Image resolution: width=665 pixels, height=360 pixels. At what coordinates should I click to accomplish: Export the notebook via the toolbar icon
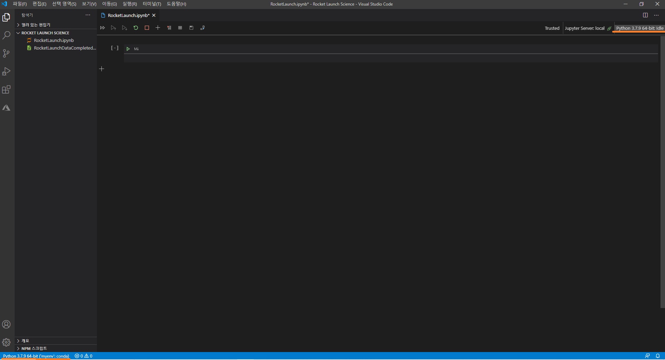[202, 28]
